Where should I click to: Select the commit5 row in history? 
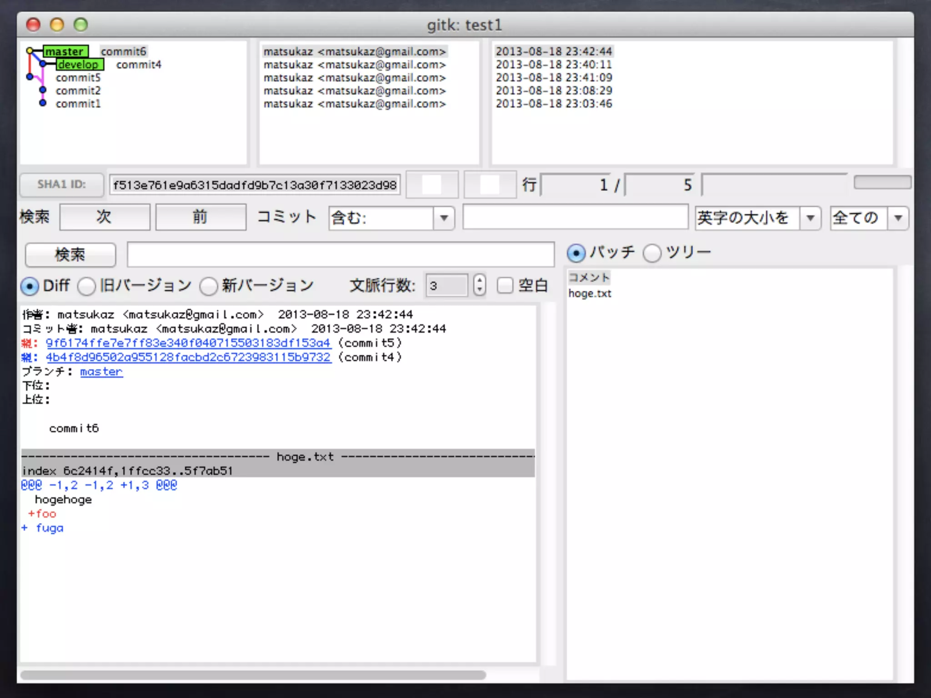coord(78,78)
